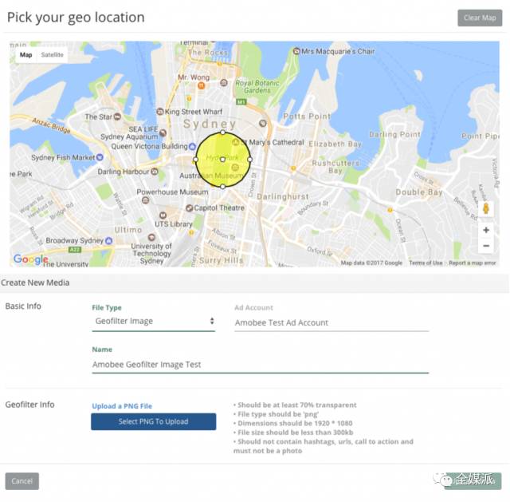This screenshot has height=502, width=510.
Task: Click the yellow circle's left edge handle
Action: (x=195, y=160)
